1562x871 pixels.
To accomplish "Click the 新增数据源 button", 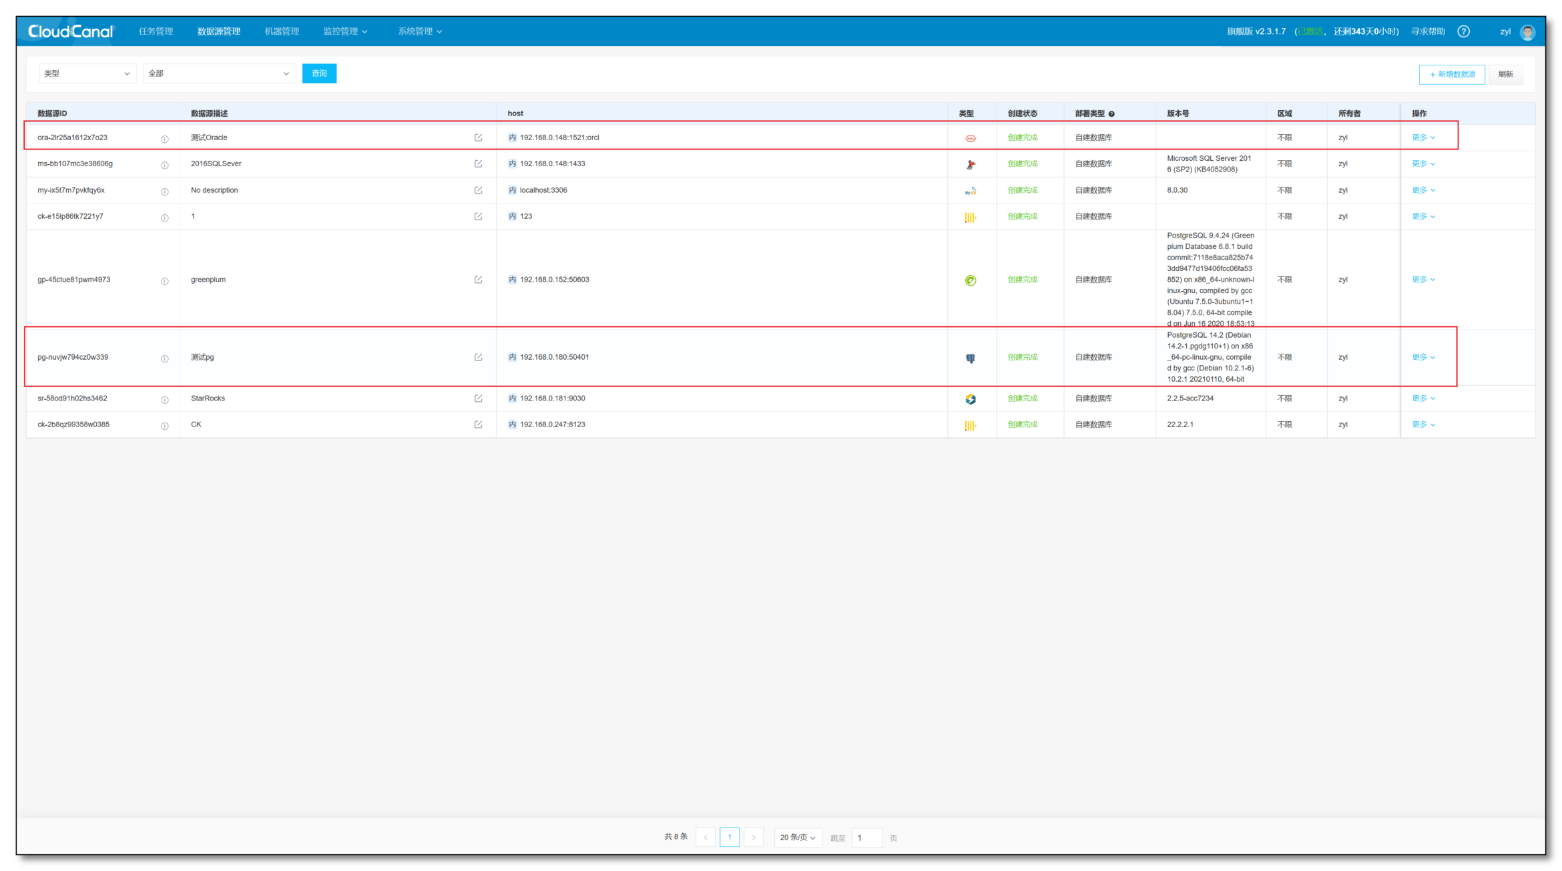I will (x=1452, y=74).
